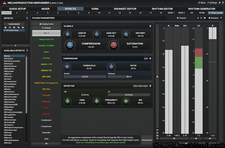Click the red Saturation knob

tap(113, 45)
